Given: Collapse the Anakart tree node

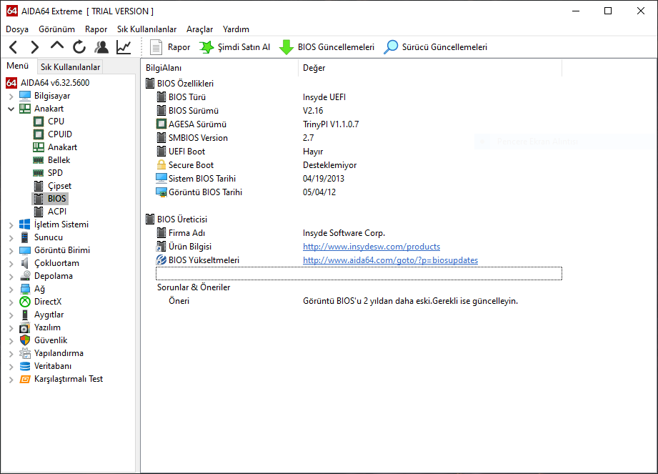Looking at the screenshot, I should coord(11,109).
